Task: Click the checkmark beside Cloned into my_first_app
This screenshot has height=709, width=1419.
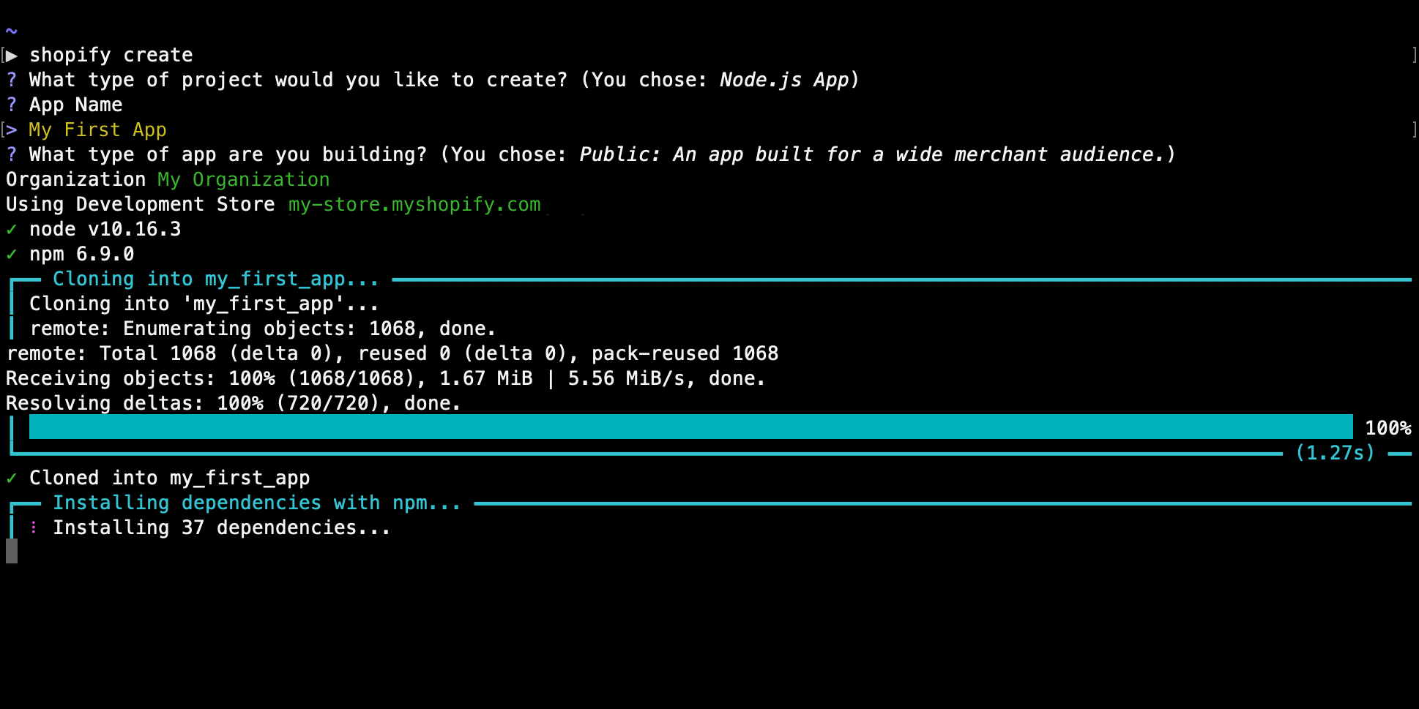Action: pyautogui.click(x=11, y=477)
